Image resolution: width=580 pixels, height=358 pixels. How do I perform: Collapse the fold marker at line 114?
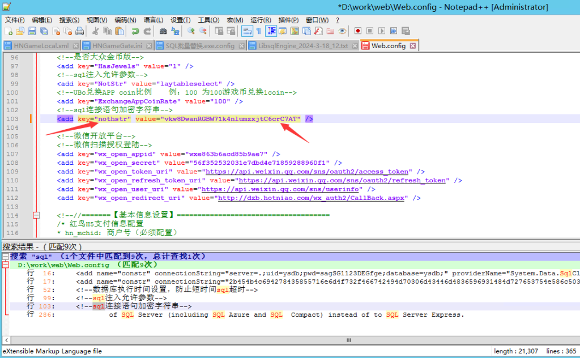click(x=36, y=215)
